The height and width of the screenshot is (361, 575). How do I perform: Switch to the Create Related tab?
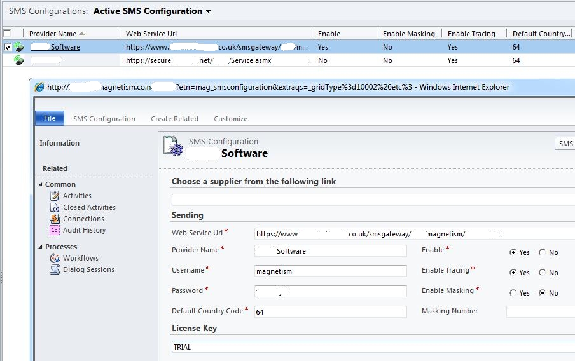174,119
